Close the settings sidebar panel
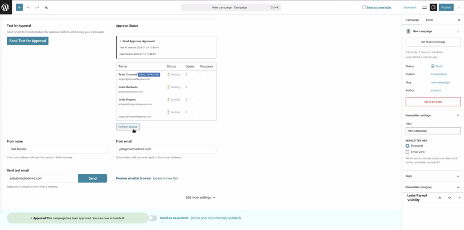The width and height of the screenshot is (464, 230). click(459, 20)
